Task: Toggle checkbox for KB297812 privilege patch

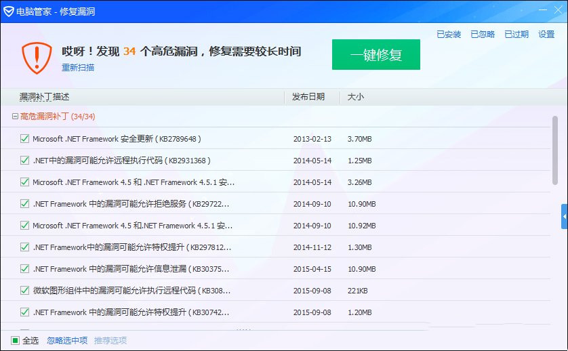Action: [x=24, y=247]
